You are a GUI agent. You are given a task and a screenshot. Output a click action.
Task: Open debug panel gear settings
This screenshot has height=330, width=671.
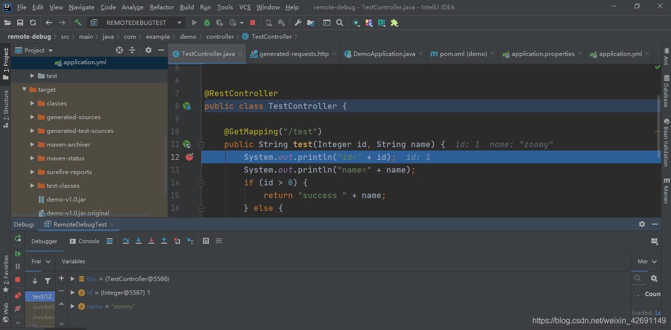[642, 224]
